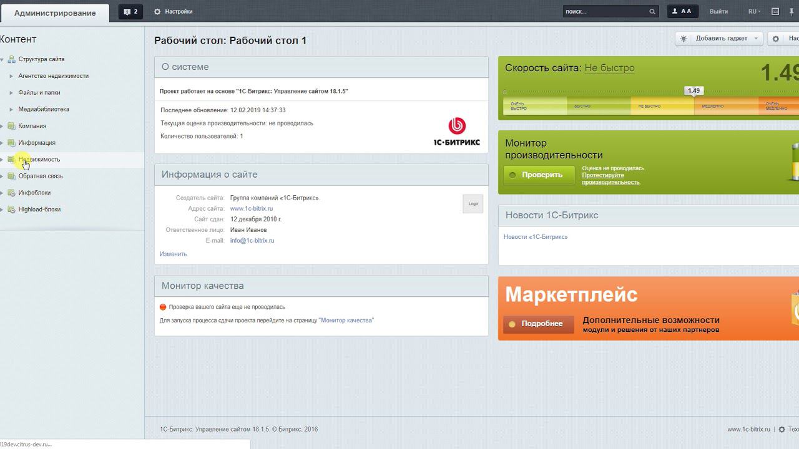This screenshot has height=449, width=799.
Task: Open Медиабиблиотека in the tree
Action: [44, 109]
